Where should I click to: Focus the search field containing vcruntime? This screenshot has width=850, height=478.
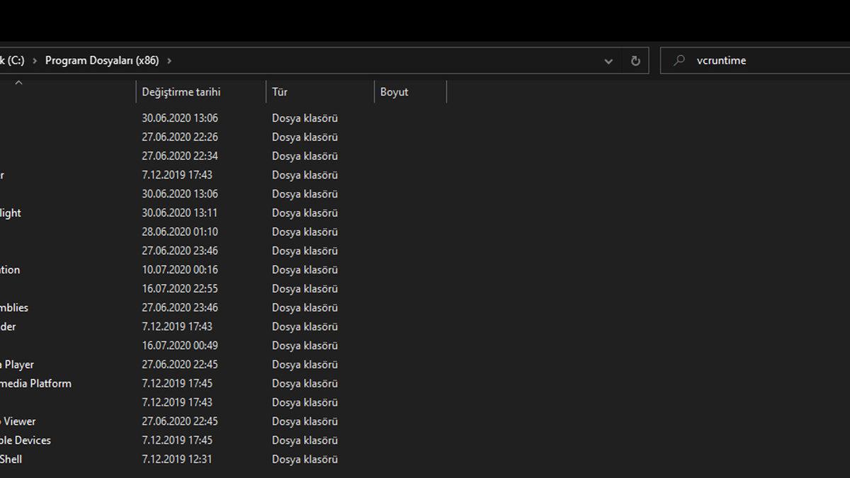coord(765,61)
